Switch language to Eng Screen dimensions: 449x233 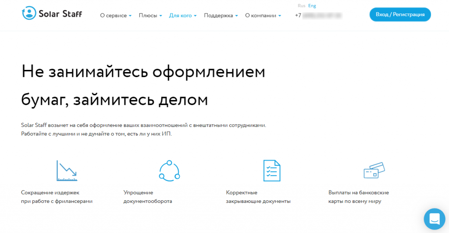tap(312, 6)
